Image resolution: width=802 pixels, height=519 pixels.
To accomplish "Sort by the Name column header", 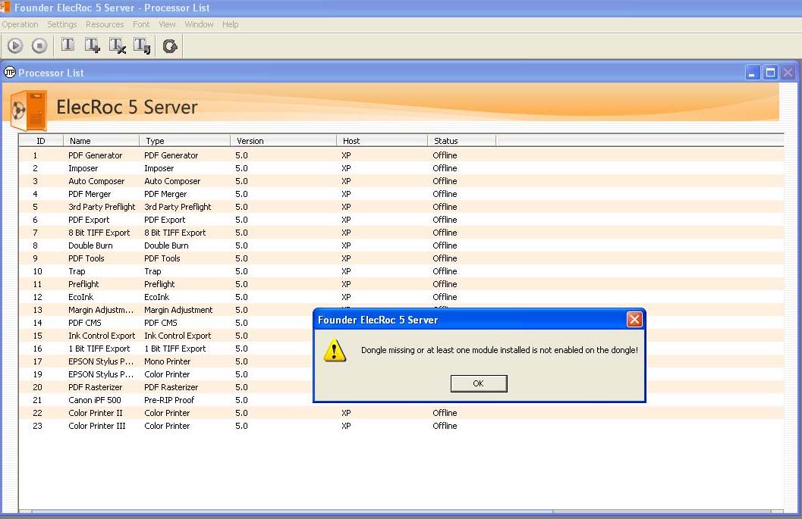I will pyautogui.click(x=101, y=141).
